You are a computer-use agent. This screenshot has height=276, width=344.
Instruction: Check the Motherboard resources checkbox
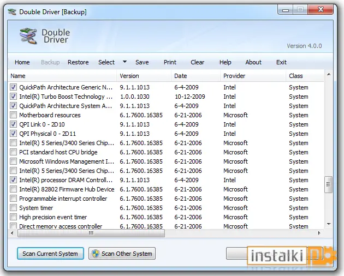13,115
